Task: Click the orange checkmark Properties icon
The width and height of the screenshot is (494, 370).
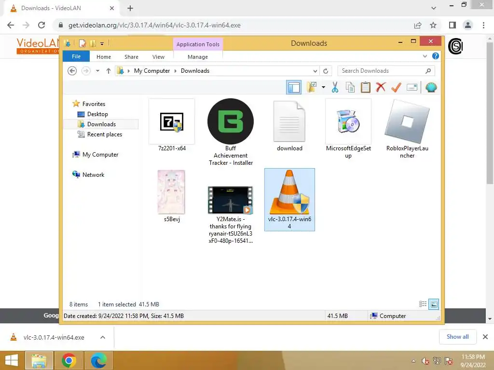Action: tap(396, 87)
